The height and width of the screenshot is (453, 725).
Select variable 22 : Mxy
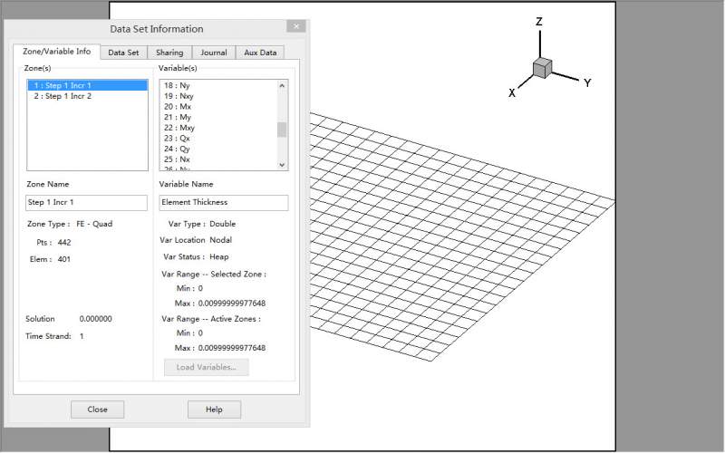tap(218, 128)
